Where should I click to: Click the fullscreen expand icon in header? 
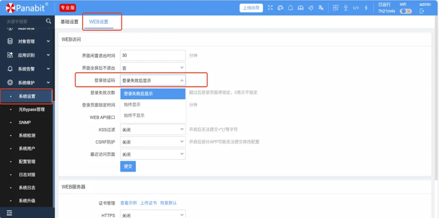click(x=270, y=8)
